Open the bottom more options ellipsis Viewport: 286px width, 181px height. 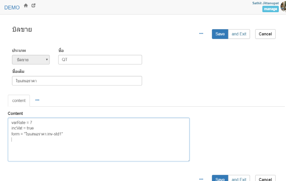[201, 179]
